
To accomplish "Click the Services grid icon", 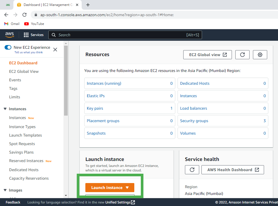I will (x=26, y=35).
